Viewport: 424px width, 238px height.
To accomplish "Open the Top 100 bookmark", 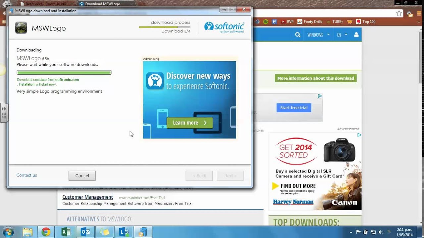I will 366,21.
